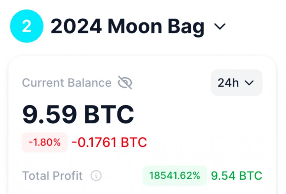
Task: Click the red -1.80% change badge
Action: (x=45, y=142)
